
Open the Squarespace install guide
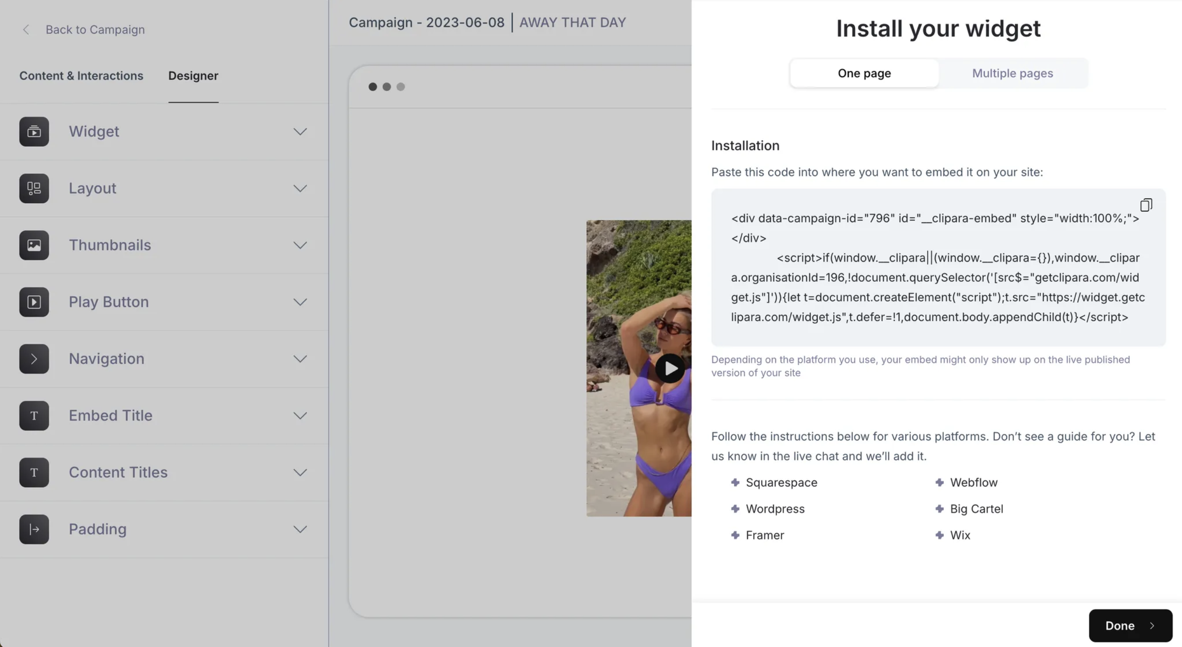pyautogui.click(x=781, y=482)
